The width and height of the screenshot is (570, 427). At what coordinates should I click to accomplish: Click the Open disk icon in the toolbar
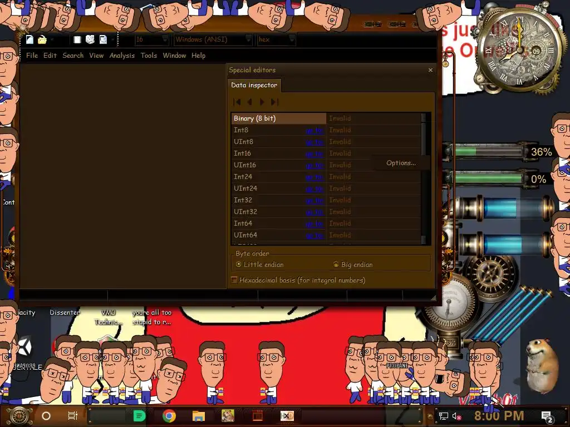pos(90,39)
